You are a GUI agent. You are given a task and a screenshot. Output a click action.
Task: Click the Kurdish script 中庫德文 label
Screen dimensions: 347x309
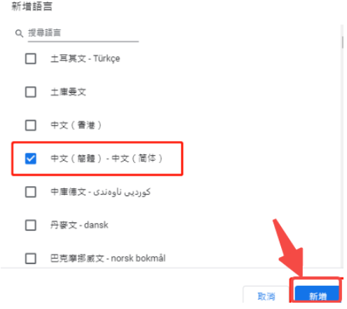pyautogui.click(x=101, y=192)
